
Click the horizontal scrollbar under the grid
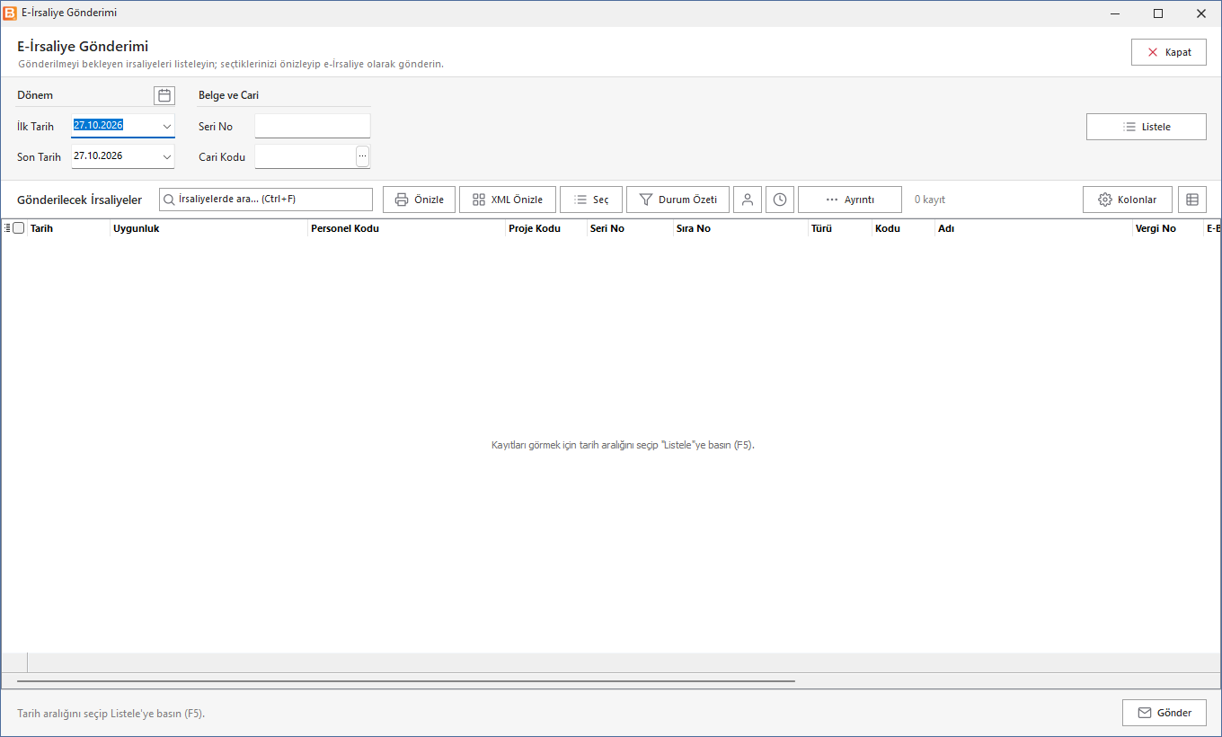point(406,681)
